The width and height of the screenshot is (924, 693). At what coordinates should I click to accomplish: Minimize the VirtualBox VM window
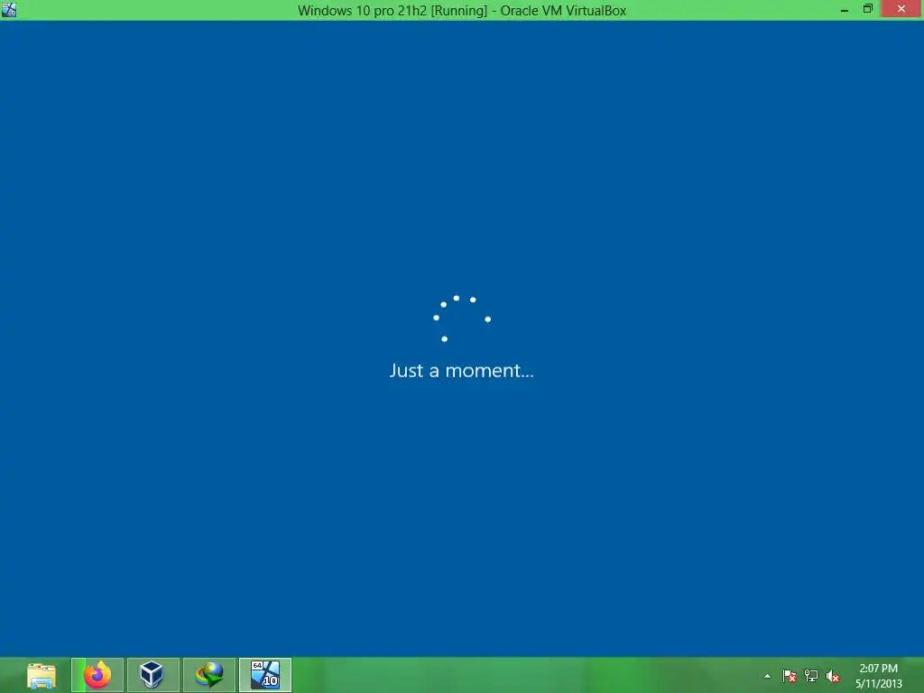click(x=845, y=9)
